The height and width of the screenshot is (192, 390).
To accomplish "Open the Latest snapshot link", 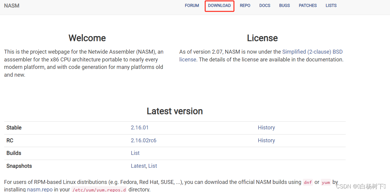I will click(138, 166).
